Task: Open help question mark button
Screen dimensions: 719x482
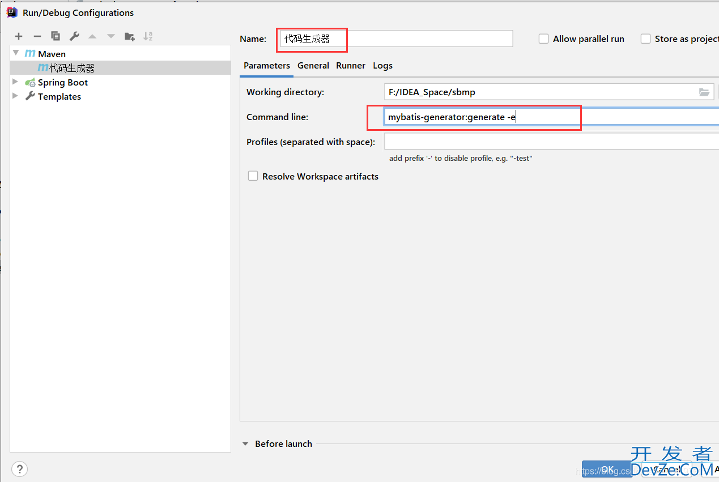Action: pyautogui.click(x=19, y=469)
